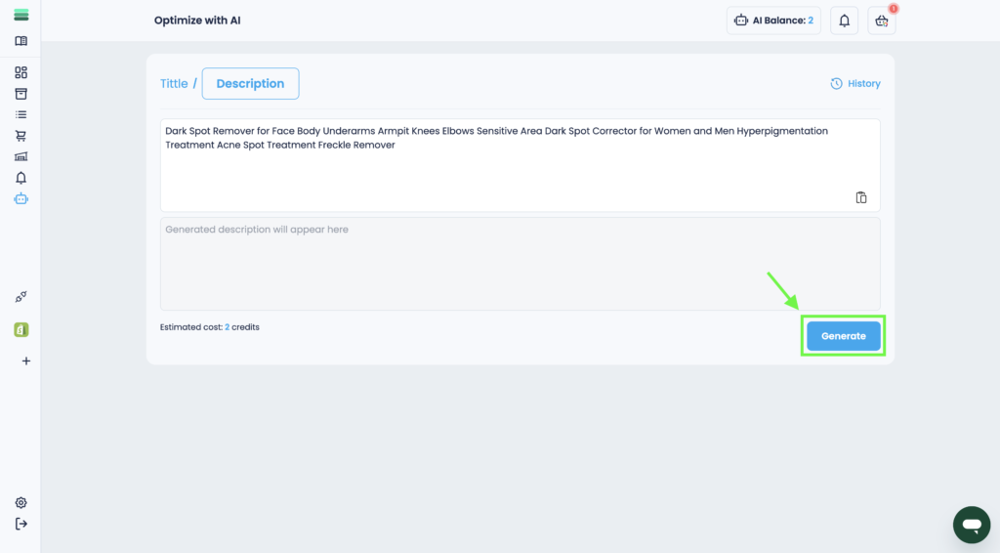Click the AI Balance button
The image size is (1000, 553).
tap(773, 21)
